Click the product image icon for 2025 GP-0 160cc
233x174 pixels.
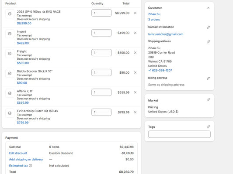tap(10, 14)
